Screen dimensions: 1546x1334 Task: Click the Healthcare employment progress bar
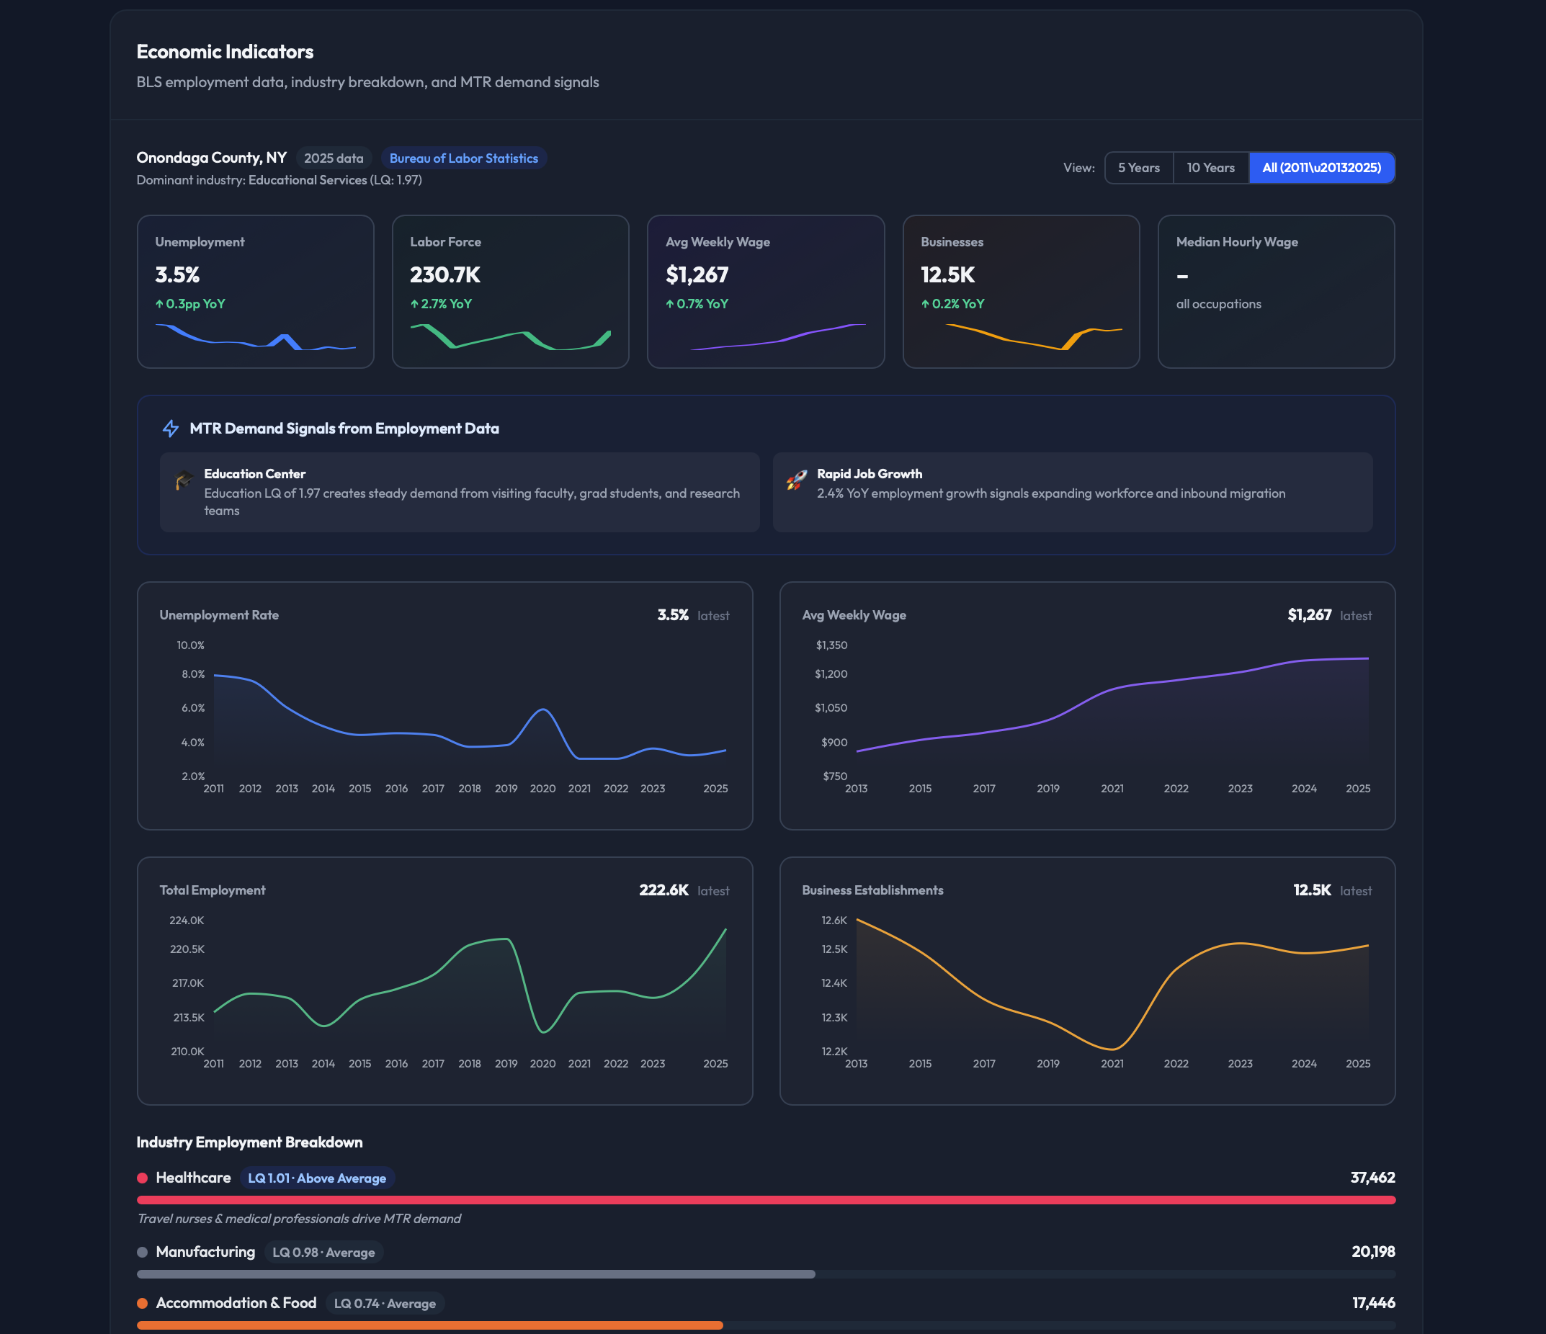766,1201
